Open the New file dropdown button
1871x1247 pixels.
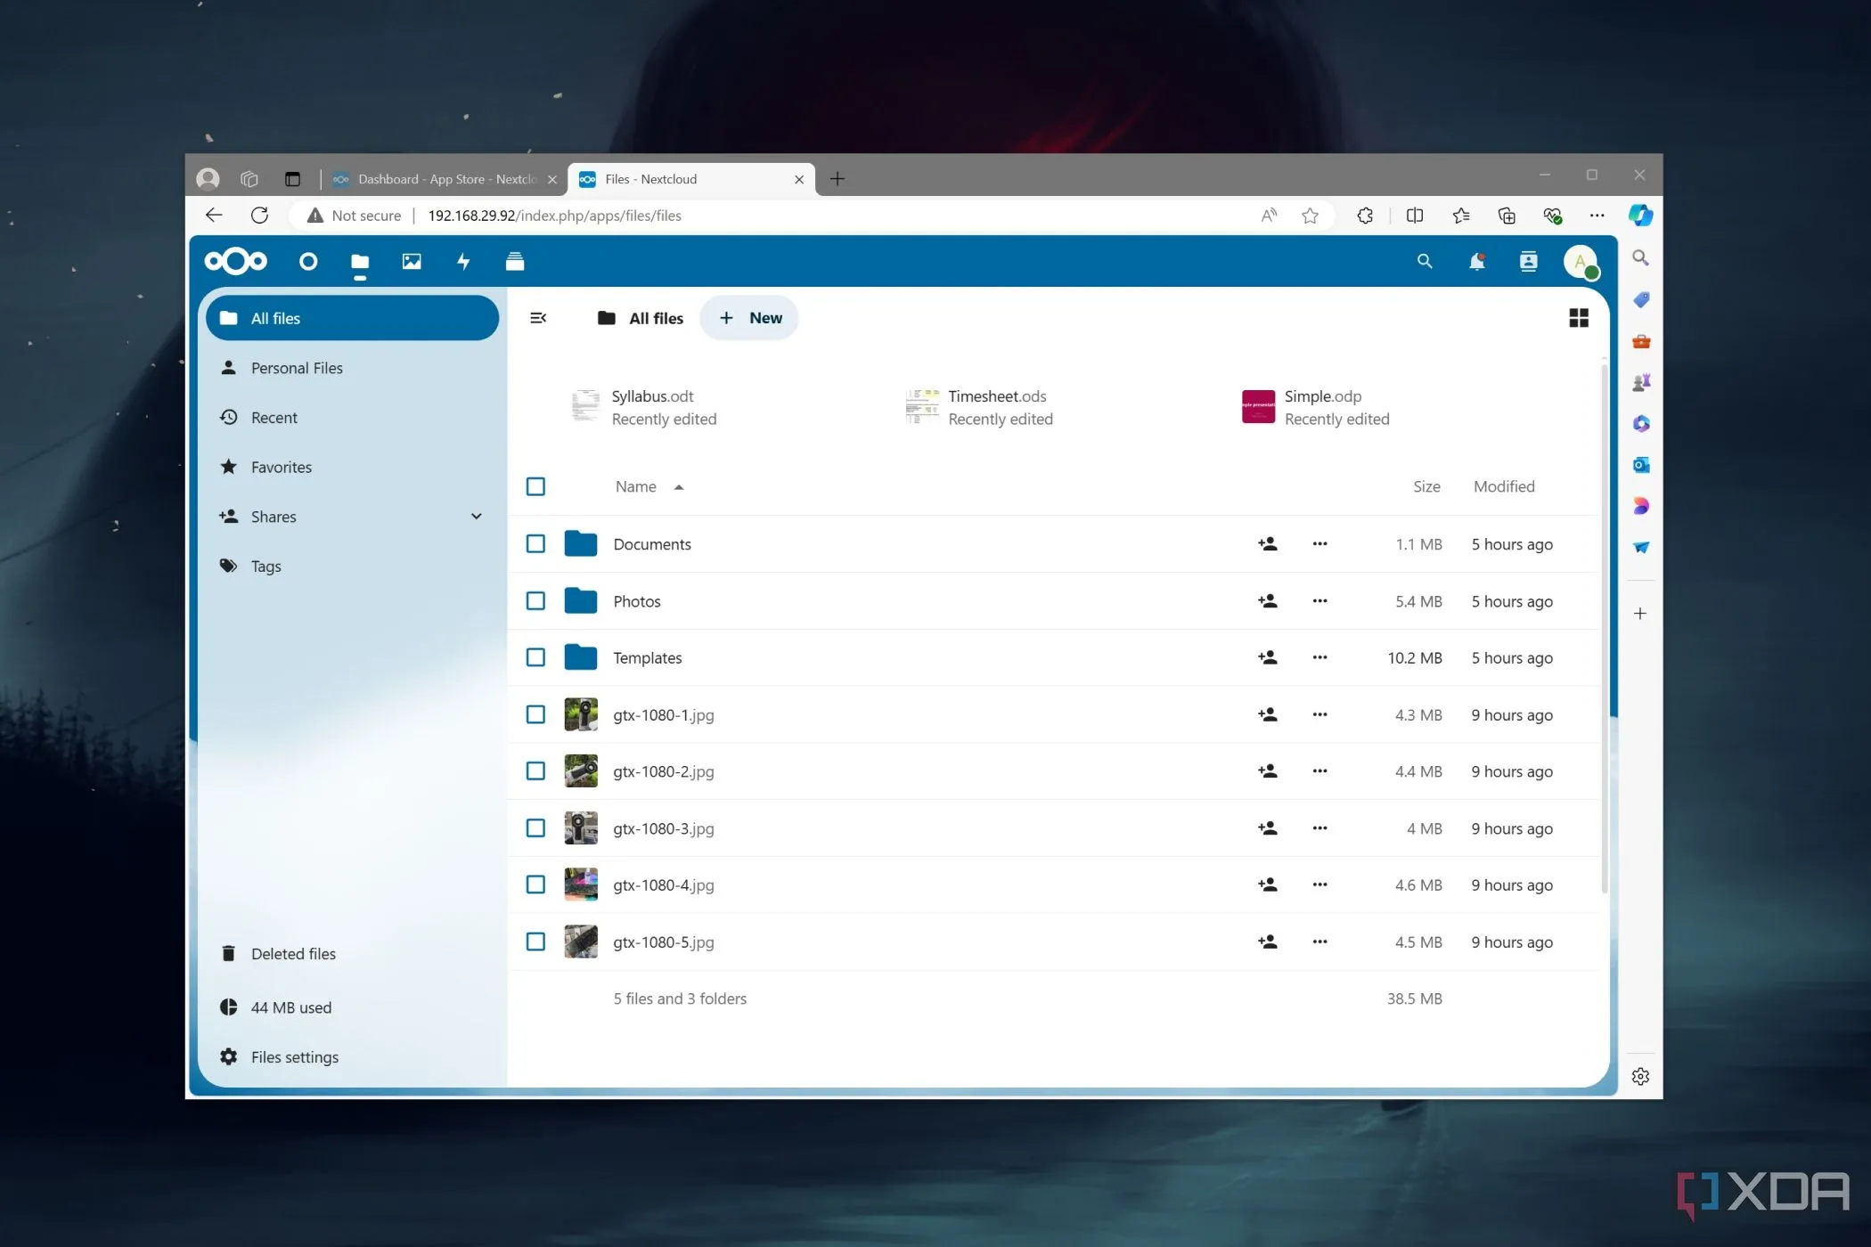[x=749, y=318]
